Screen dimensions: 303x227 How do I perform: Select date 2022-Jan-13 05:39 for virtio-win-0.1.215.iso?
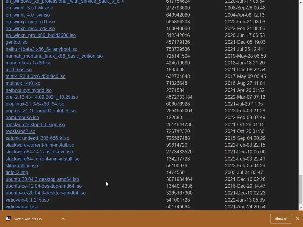point(245,200)
